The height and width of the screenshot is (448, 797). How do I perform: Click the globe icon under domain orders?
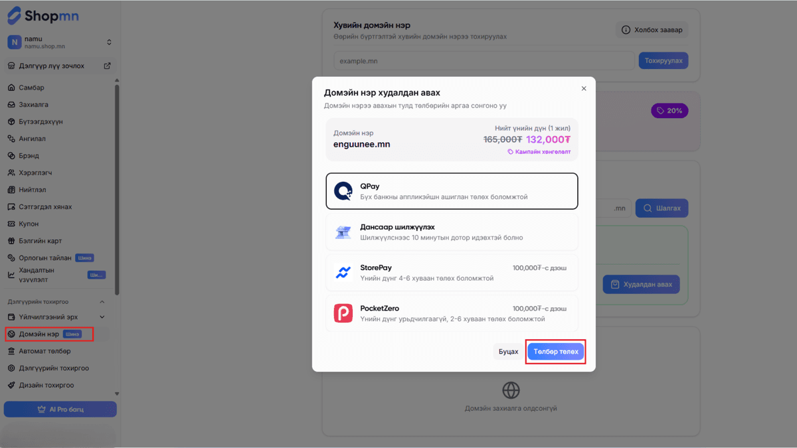click(x=511, y=390)
